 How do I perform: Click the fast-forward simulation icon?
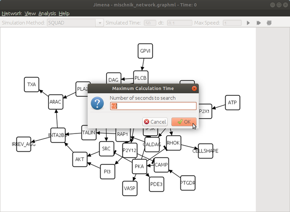pyautogui.click(x=258, y=23)
